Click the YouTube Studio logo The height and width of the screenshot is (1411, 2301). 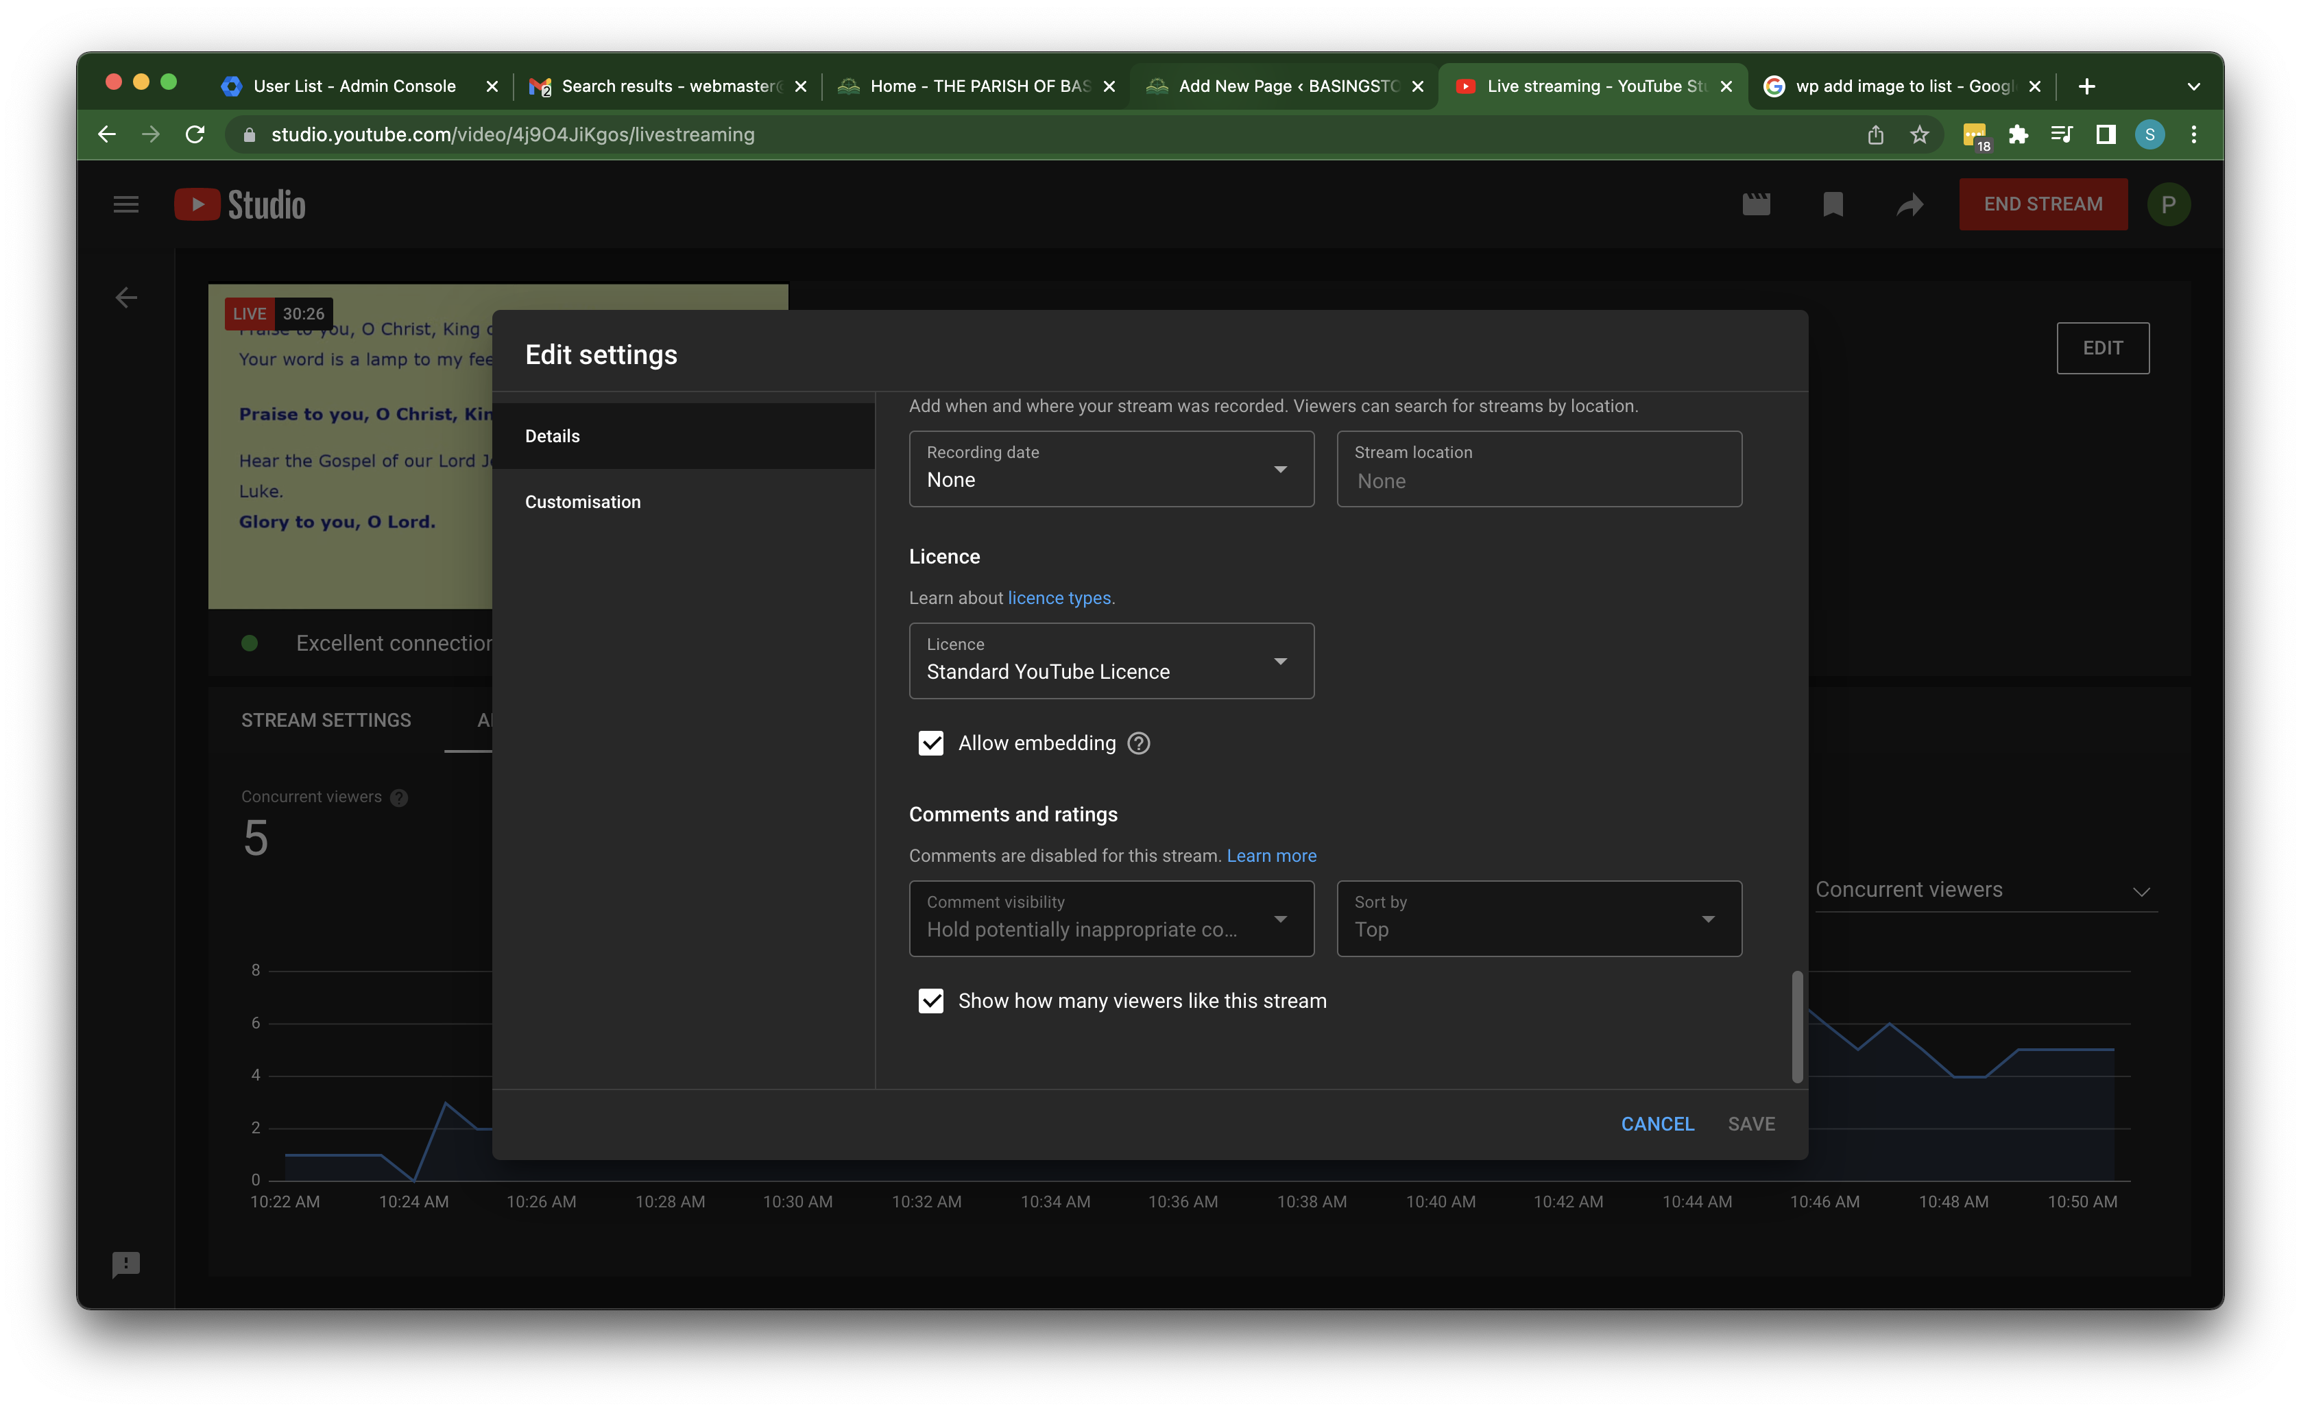(x=240, y=204)
